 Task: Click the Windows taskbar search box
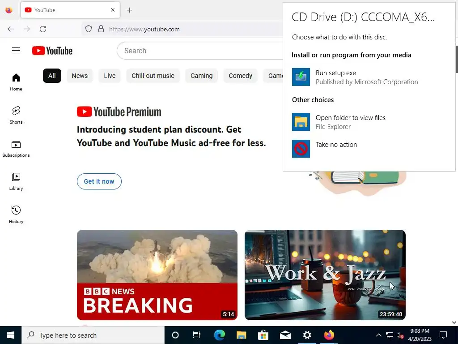(x=93, y=335)
